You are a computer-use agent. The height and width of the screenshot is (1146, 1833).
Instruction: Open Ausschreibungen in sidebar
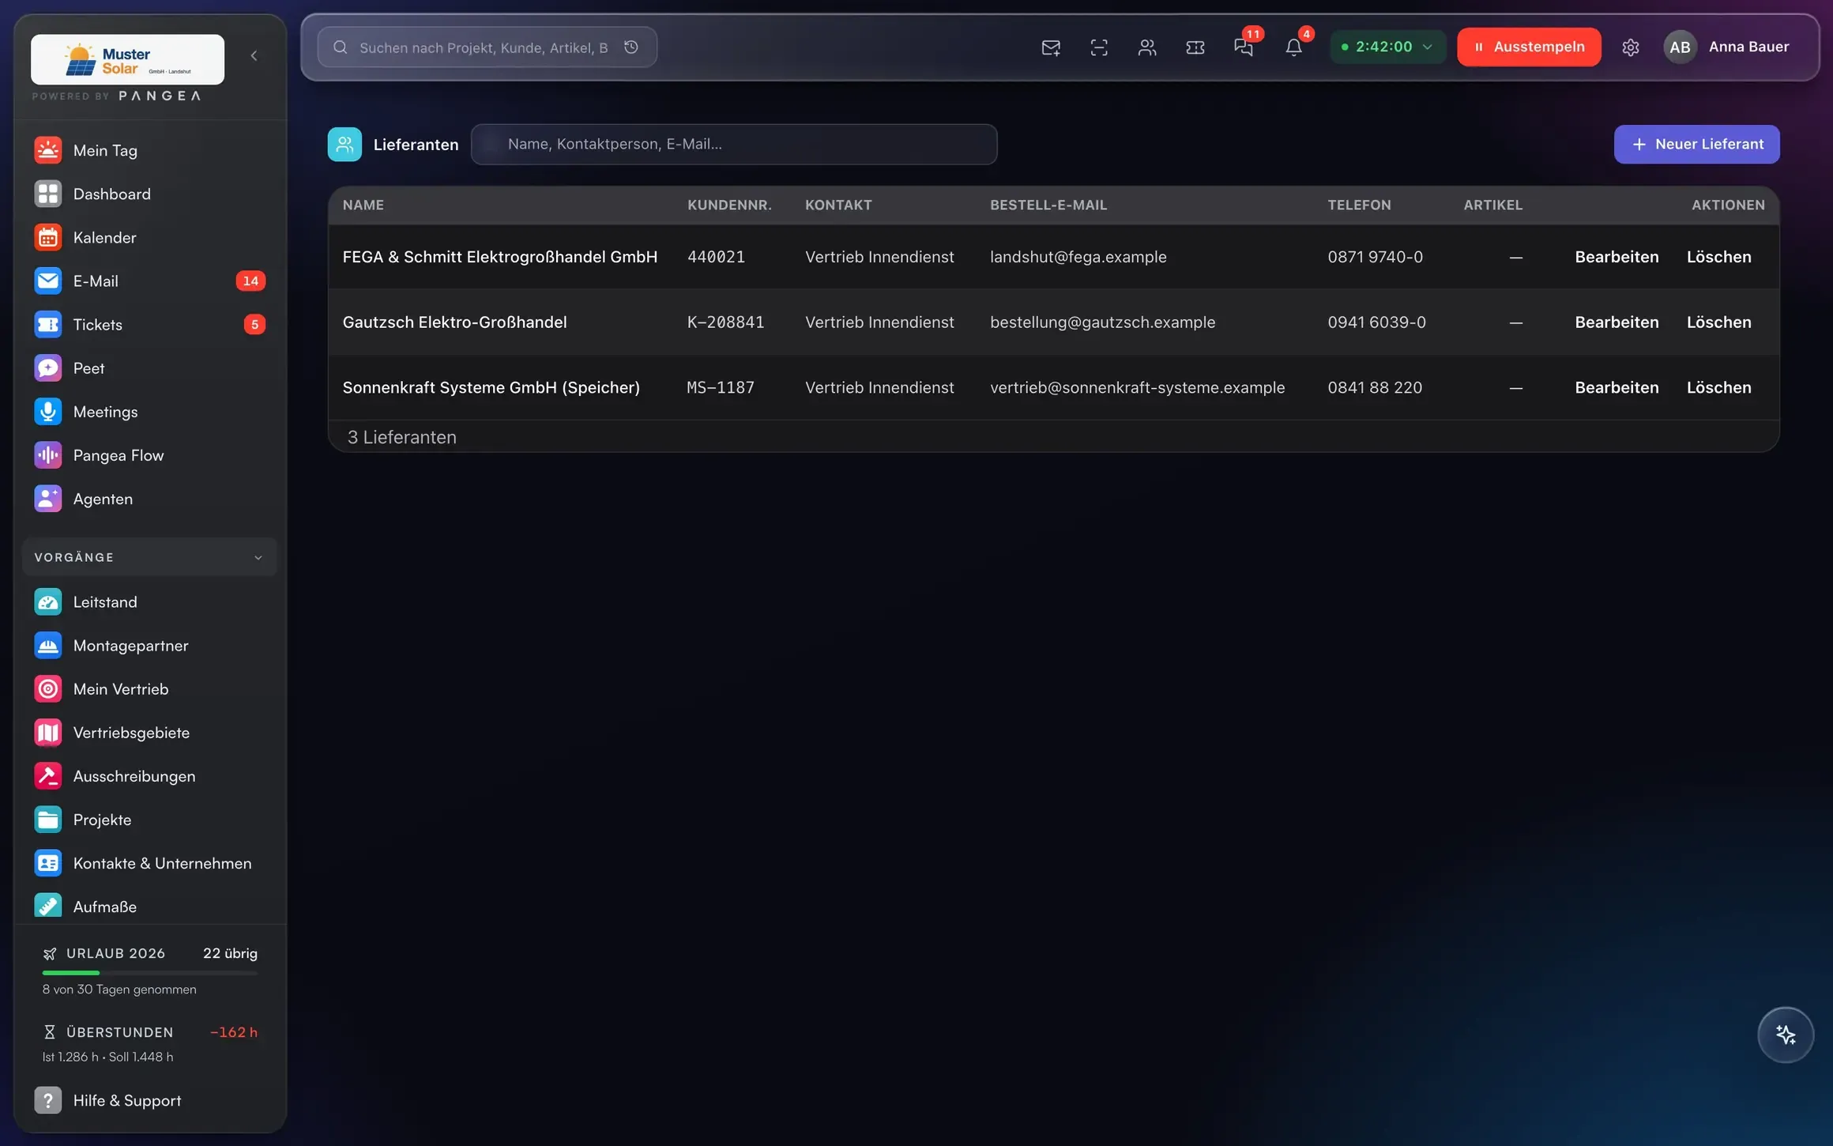(149, 776)
